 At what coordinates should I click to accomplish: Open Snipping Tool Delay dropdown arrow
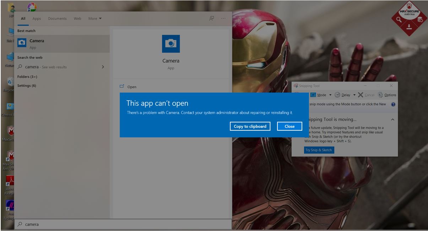point(354,95)
